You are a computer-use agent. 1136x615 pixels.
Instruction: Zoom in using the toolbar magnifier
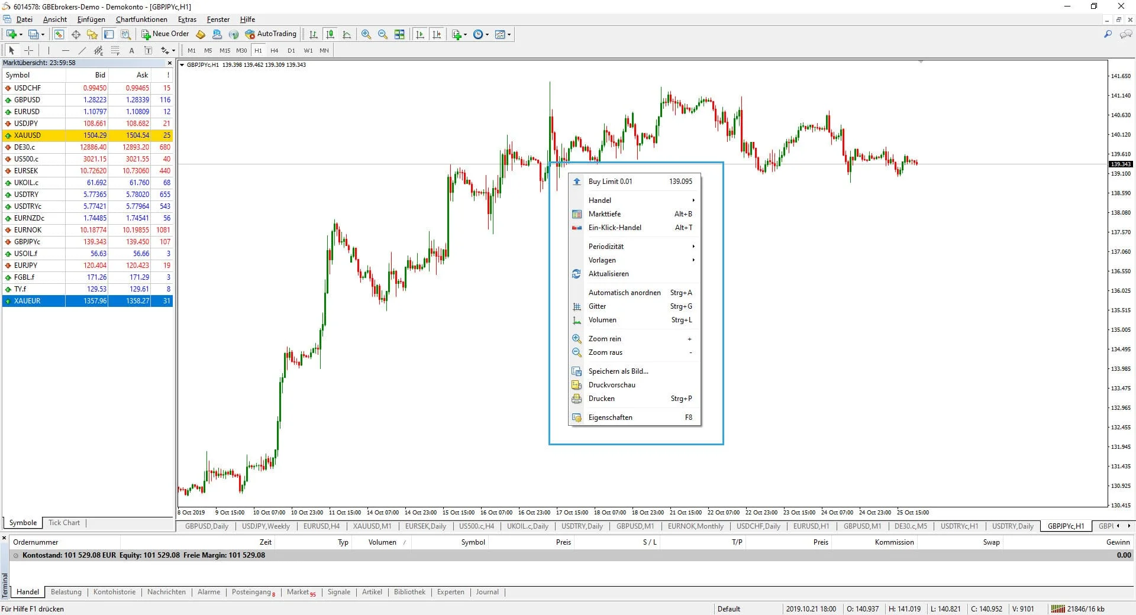366,34
